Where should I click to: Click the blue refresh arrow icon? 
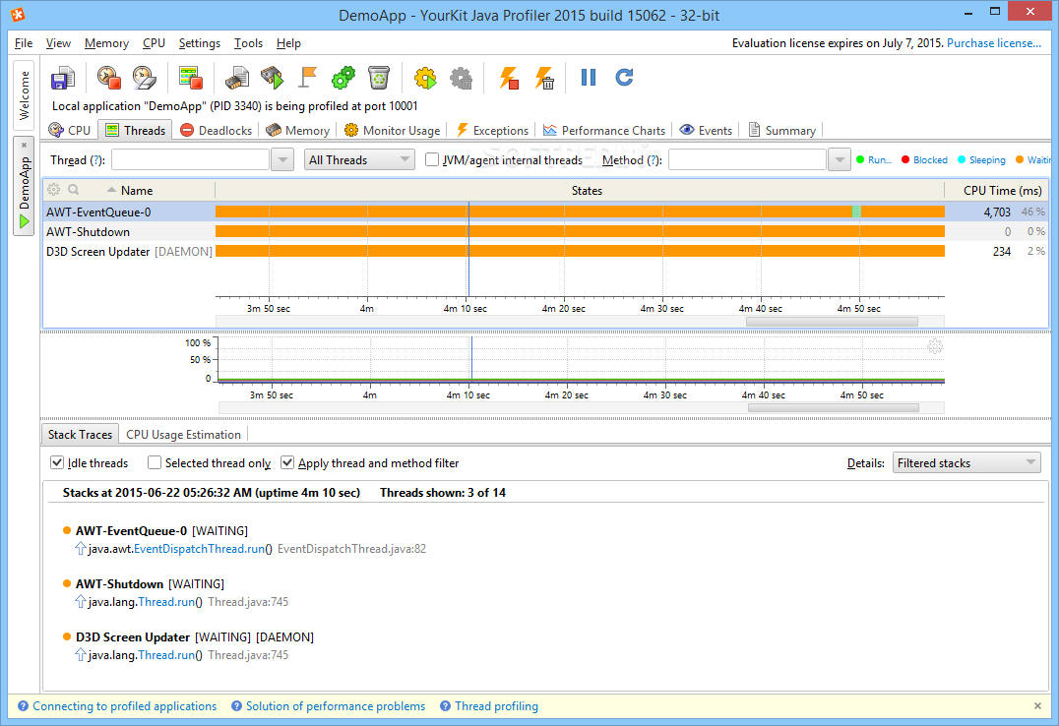pyautogui.click(x=624, y=77)
